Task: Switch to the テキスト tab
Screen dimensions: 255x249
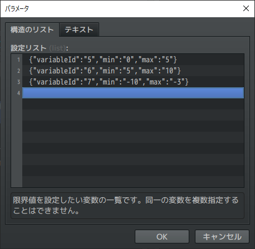Action: coord(79,29)
